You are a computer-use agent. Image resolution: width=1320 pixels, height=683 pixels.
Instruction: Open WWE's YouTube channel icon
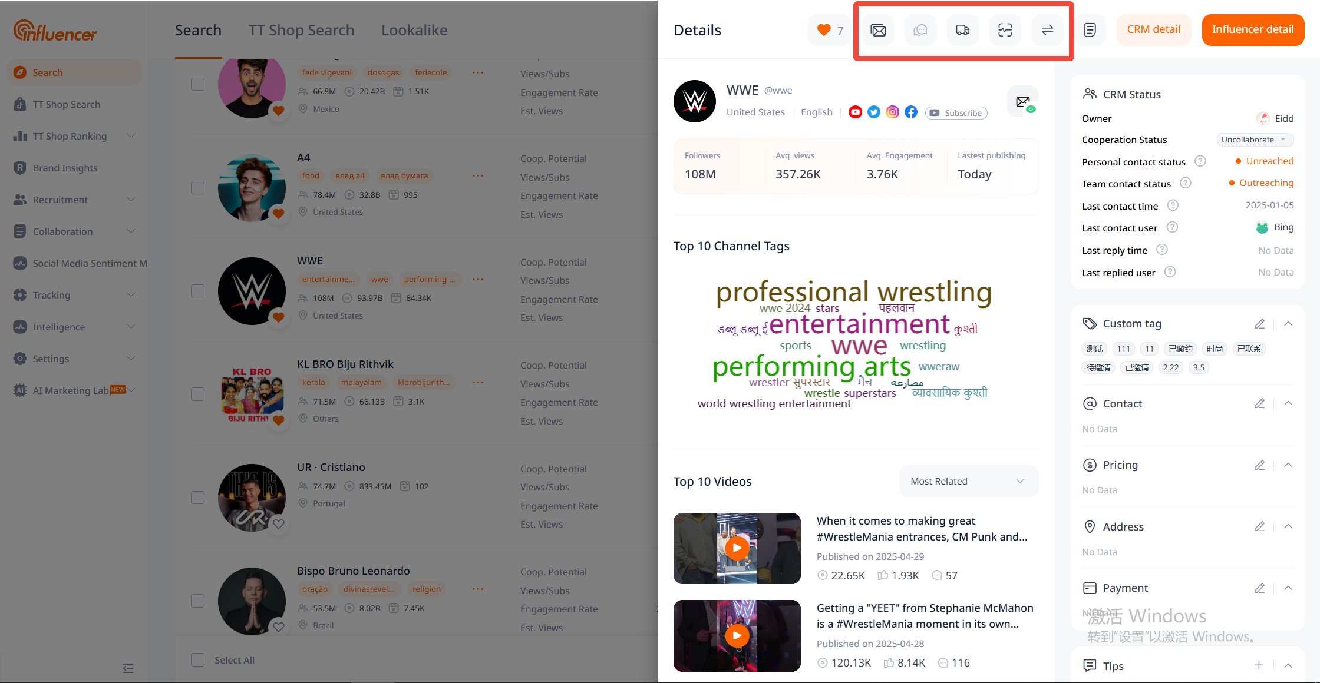(855, 112)
